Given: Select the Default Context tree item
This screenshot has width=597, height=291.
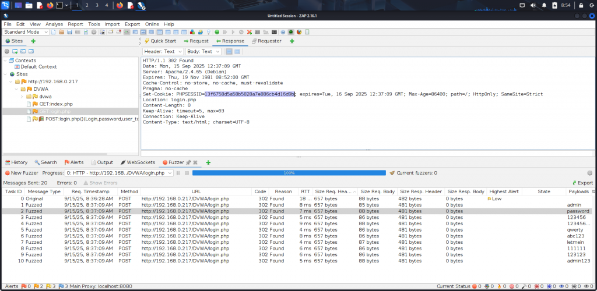Looking at the screenshot, I should 36,67.
